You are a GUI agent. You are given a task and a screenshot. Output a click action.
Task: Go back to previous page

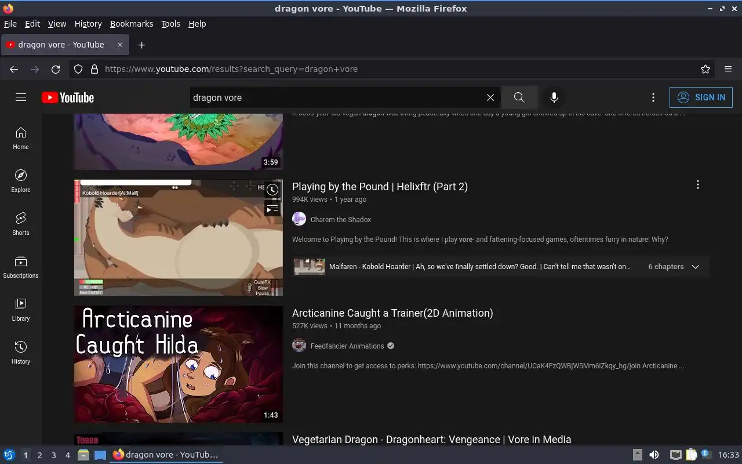pos(14,69)
